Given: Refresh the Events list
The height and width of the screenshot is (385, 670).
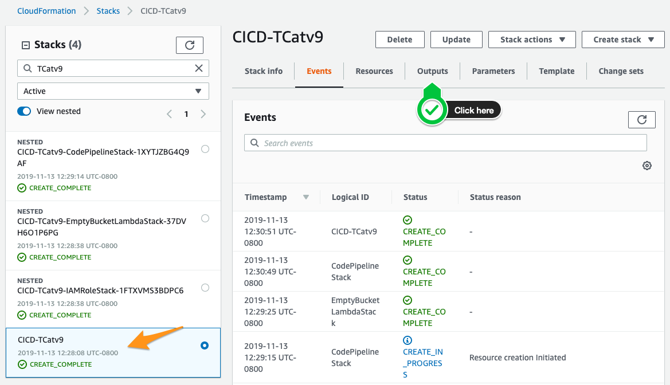Looking at the screenshot, I should [641, 120].
